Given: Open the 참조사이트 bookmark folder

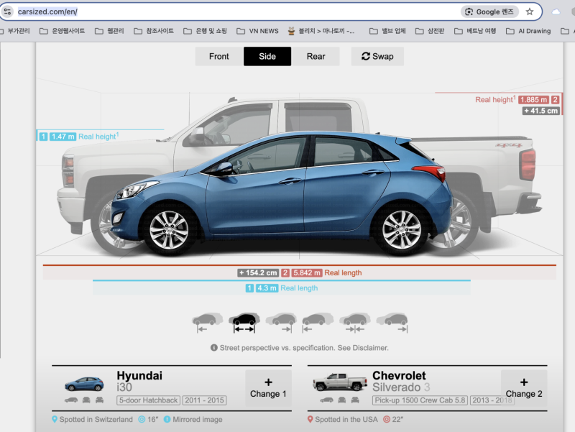Looking at the screenshot, I should pos(154,31).
